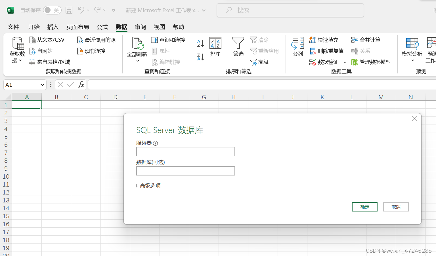
Task: Import data From Text/CSV (从文本/CSV)
Action: pos(47,40)
